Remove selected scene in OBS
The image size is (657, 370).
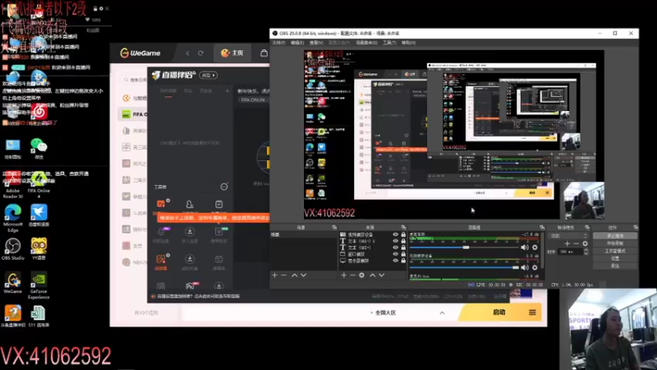[284, 275]
